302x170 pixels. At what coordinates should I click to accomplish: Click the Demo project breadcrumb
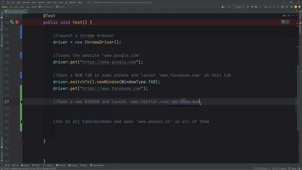tap(5, 7)
